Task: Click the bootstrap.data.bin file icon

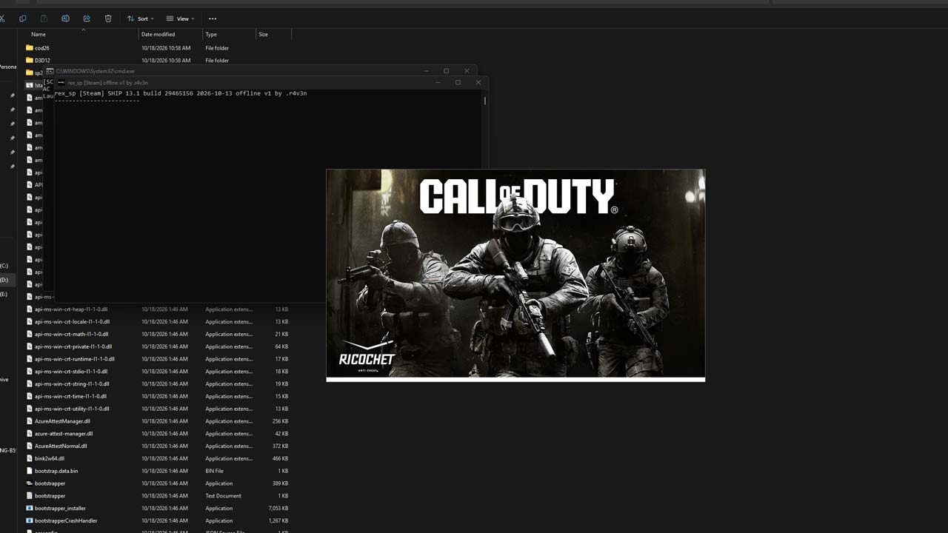Action: click(30, 471)
